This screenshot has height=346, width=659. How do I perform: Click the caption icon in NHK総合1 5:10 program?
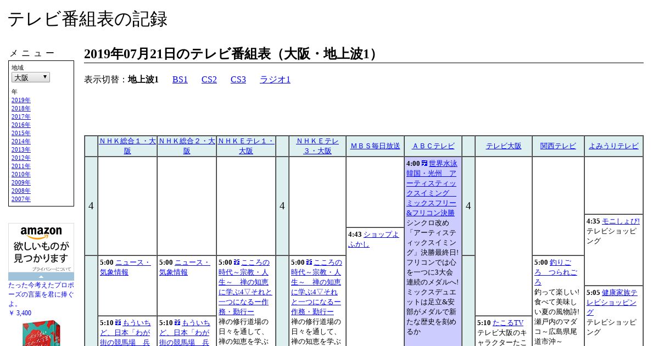tap(118, 322)
